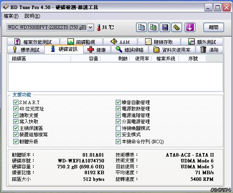Viewport: 233px width, 193px height.
Task: Click the 71 MB/s average speed value
Action: tap(205, 173)
